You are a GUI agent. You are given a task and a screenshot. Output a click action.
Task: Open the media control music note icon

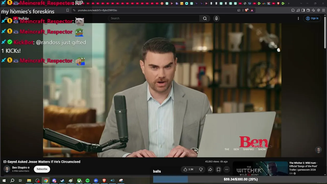pyautogui.click(x=298, y=10)
